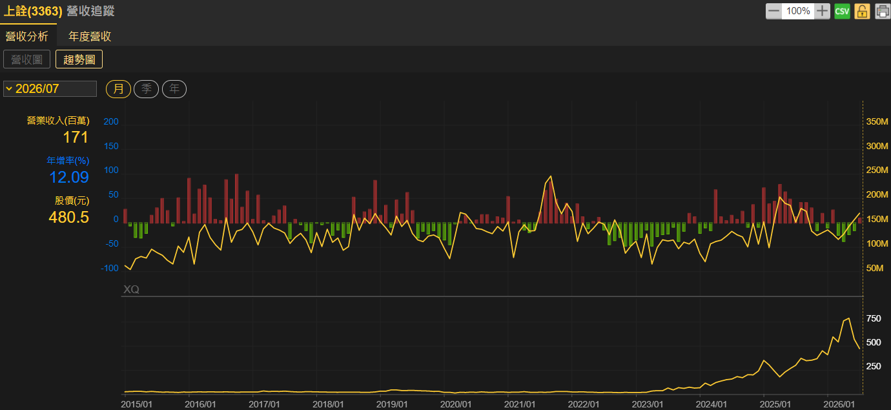Click the 2024/01 axis label
The height and width of the screenshot is (410, 891).
[x=712, y=404]
